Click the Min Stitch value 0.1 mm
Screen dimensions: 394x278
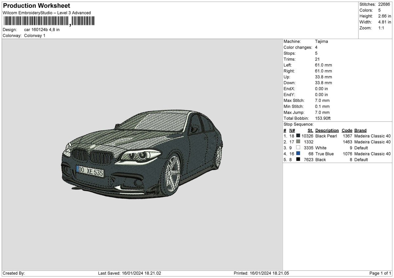click(322, 106)
